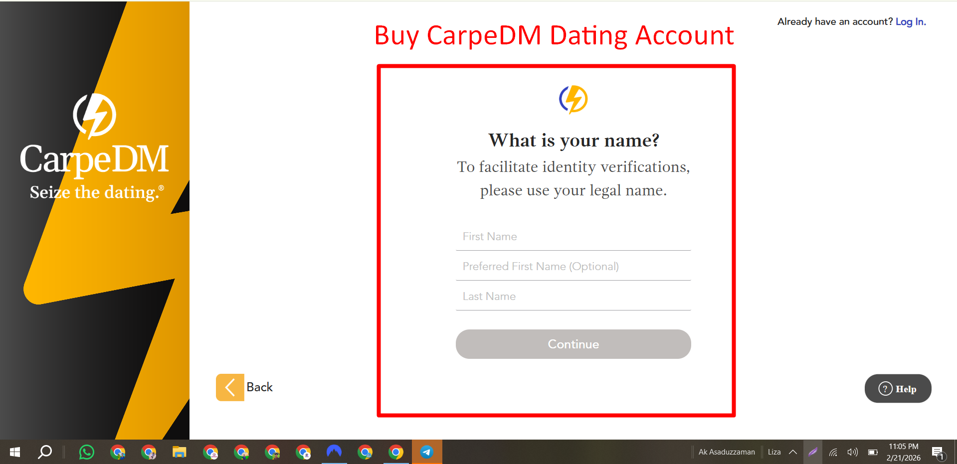
Task: Launch NordVPN from the taskbar
Action: tap(334, 452)
